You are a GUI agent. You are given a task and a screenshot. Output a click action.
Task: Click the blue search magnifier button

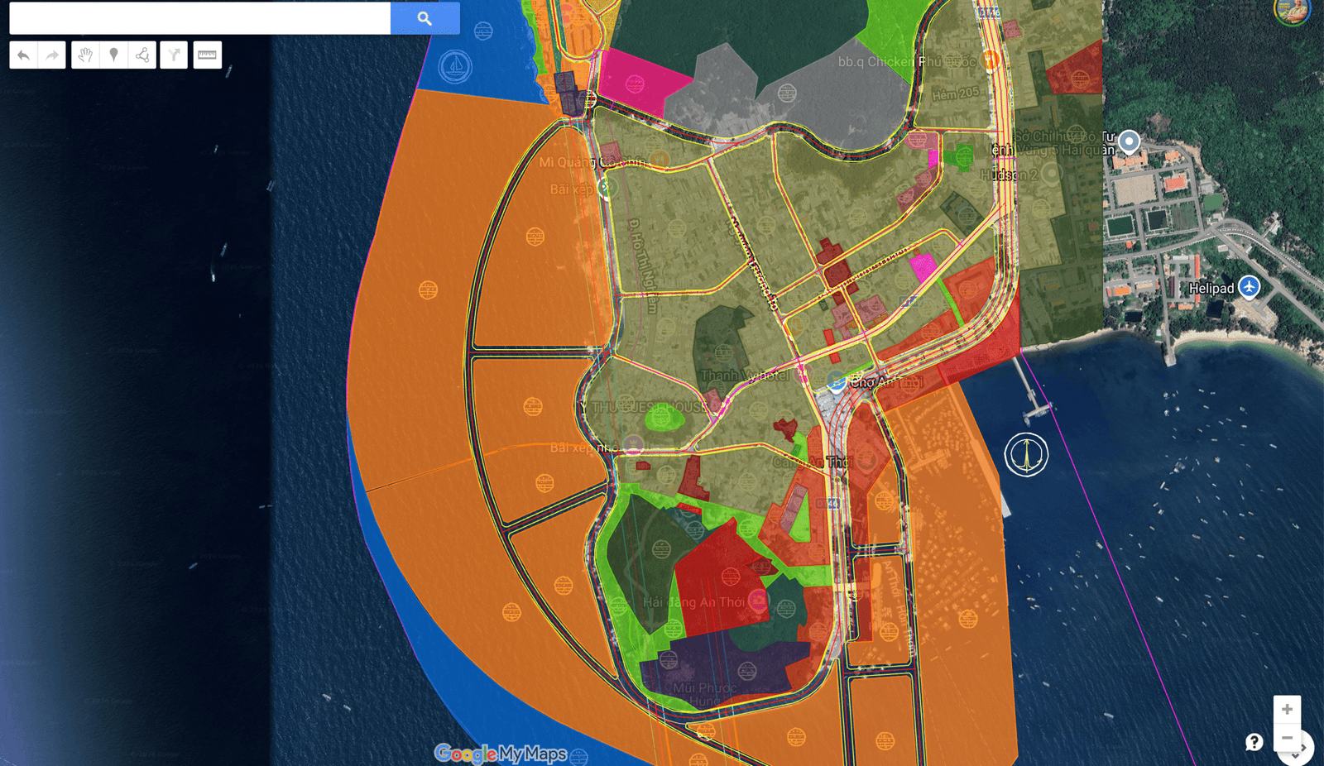point(425,18)
